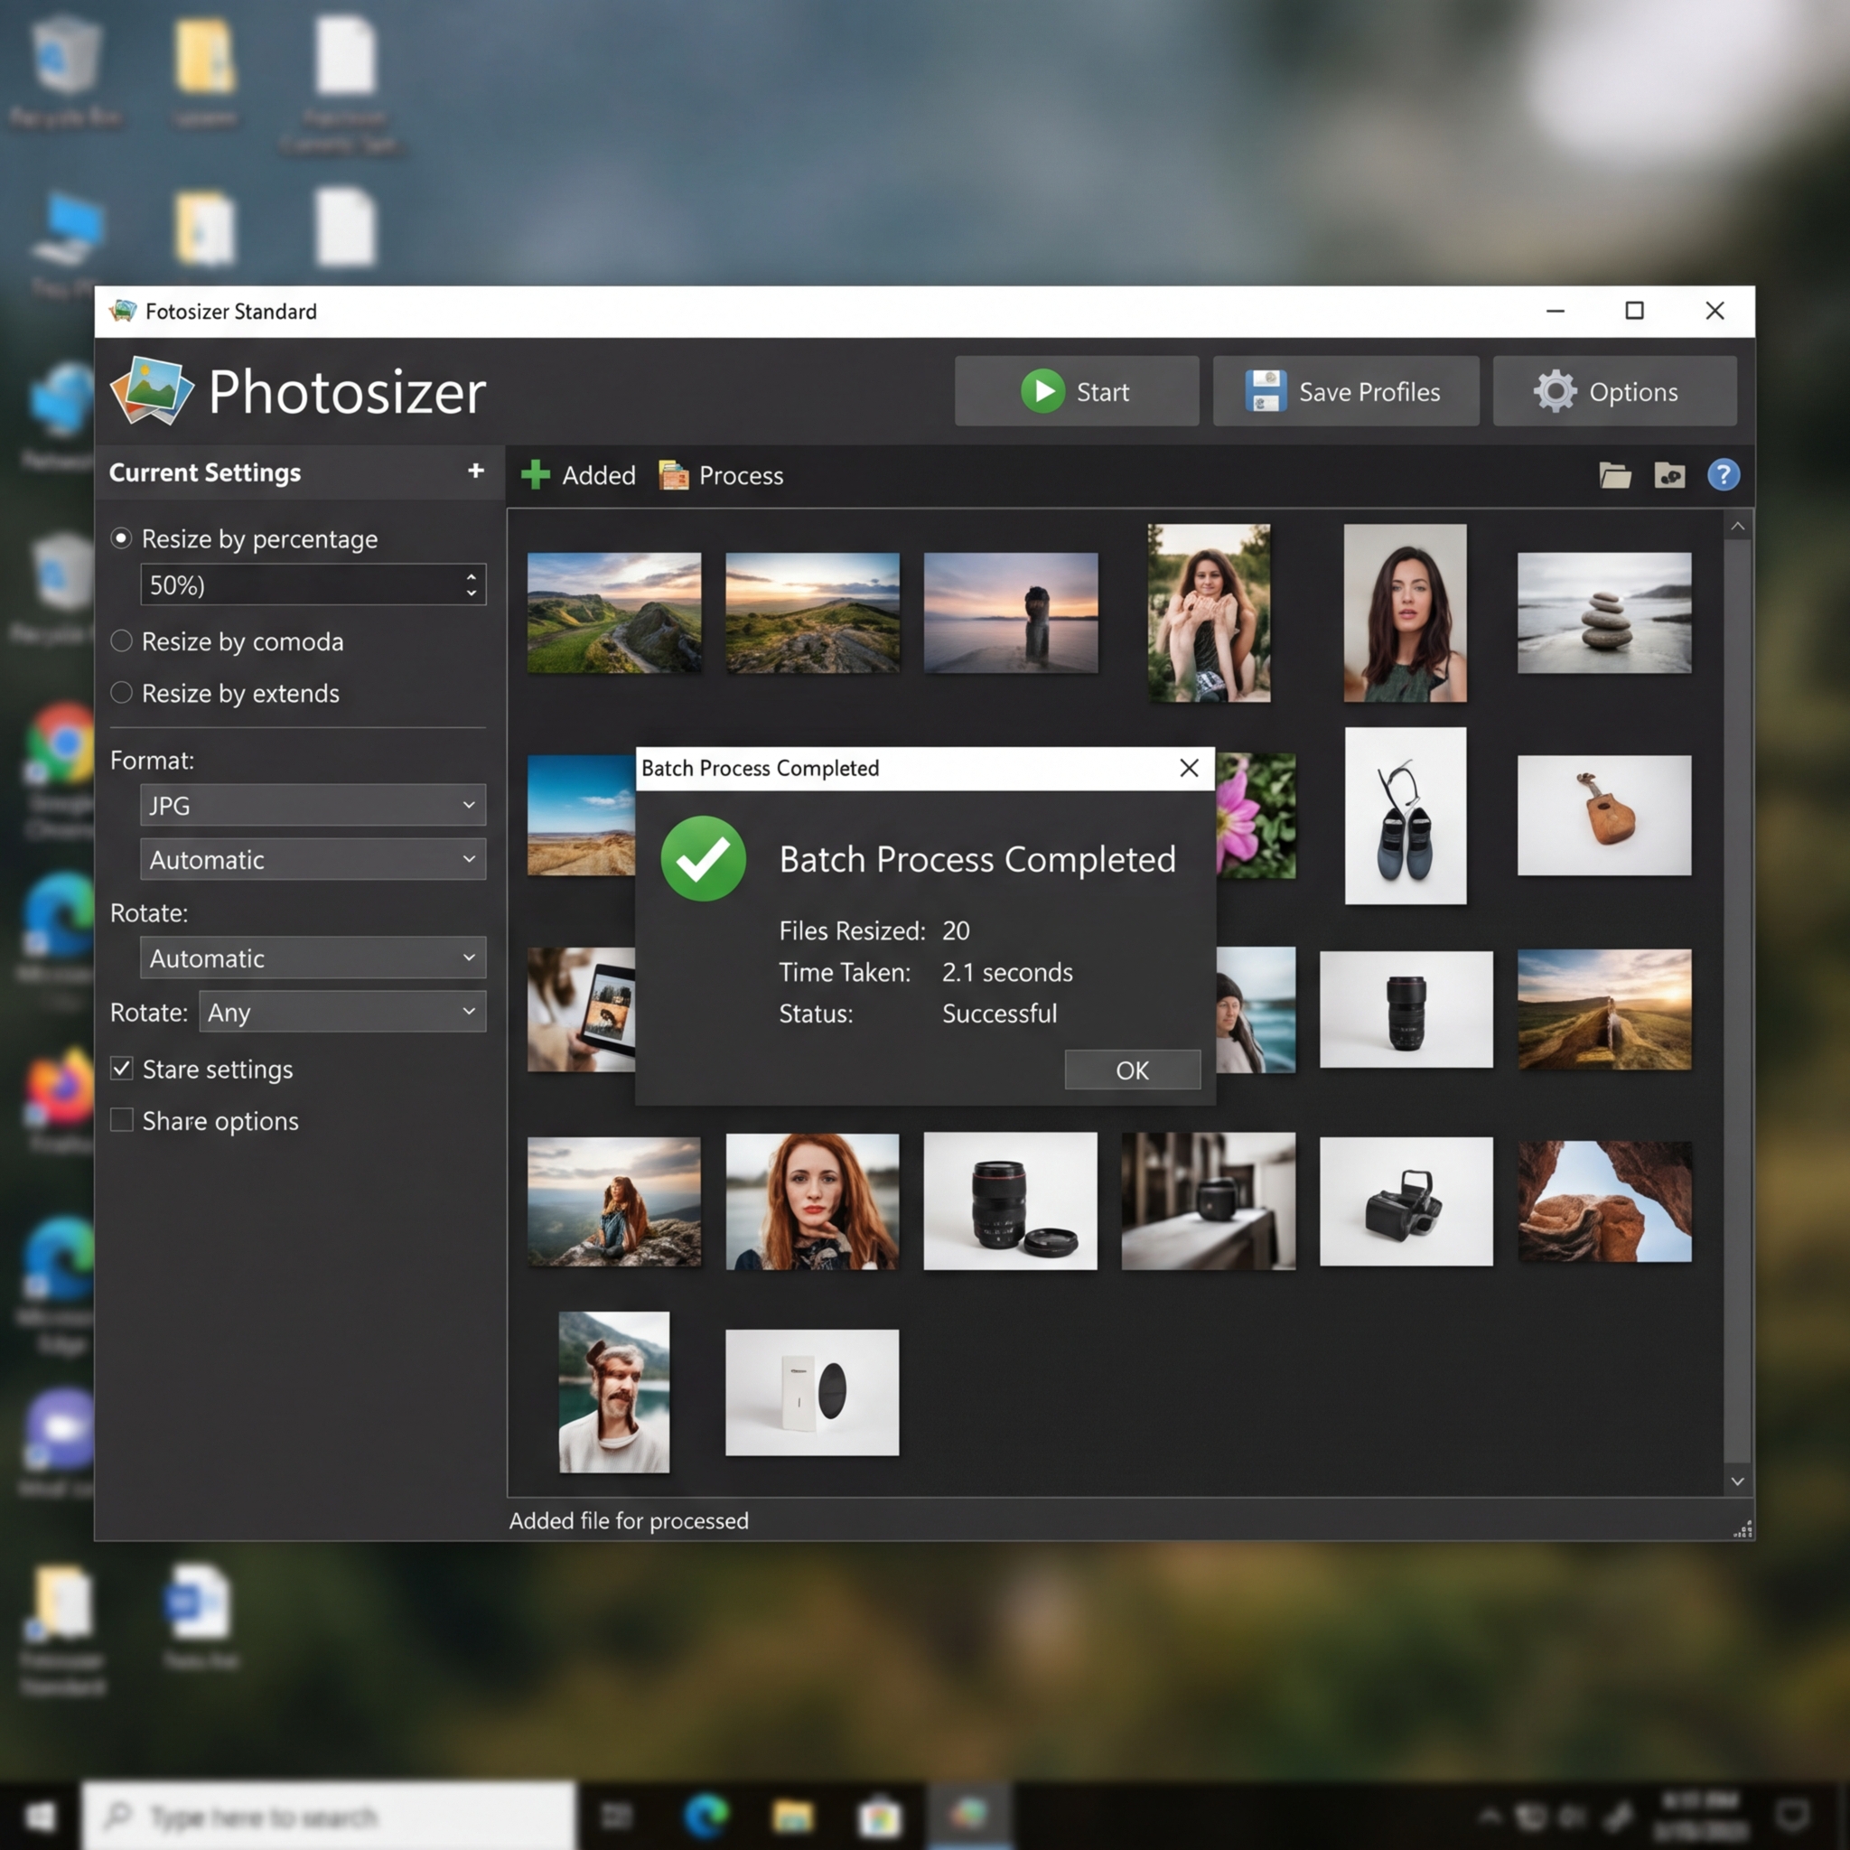Open the Automatic dropdown under Rotate
This screenshot has height=1850, width=1850.
313,958
